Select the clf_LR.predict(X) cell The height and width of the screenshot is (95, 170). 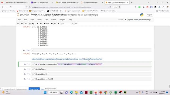pyautogui.click(x=91, y=74)
